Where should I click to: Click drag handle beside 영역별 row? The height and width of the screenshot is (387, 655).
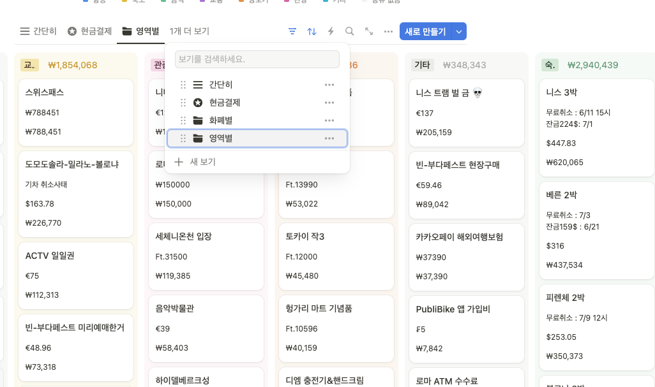pyautogui.click(x=183, y=138)
